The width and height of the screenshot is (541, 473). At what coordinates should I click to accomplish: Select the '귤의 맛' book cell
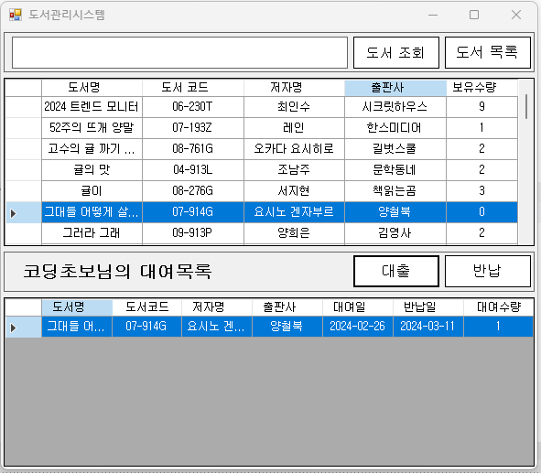tap(92, 170)
